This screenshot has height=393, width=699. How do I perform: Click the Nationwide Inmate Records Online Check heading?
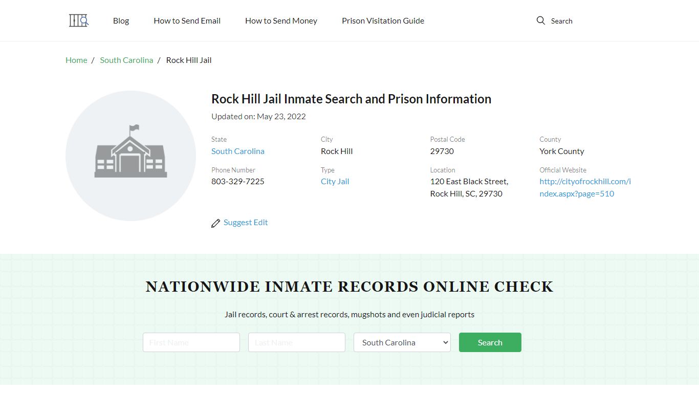coord(349,287)
